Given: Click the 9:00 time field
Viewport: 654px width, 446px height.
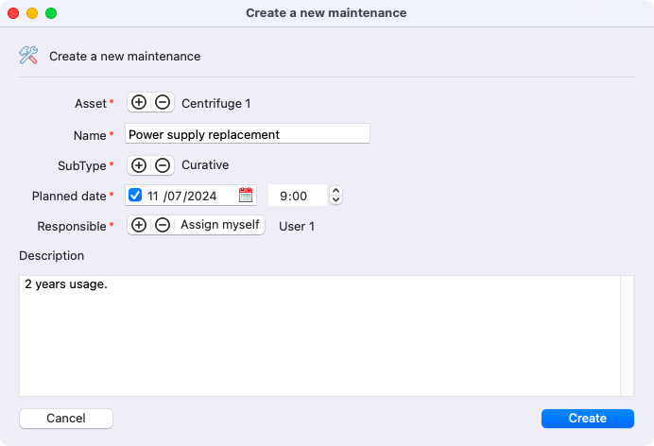Looking at the screenshot, I should (298, 196).
